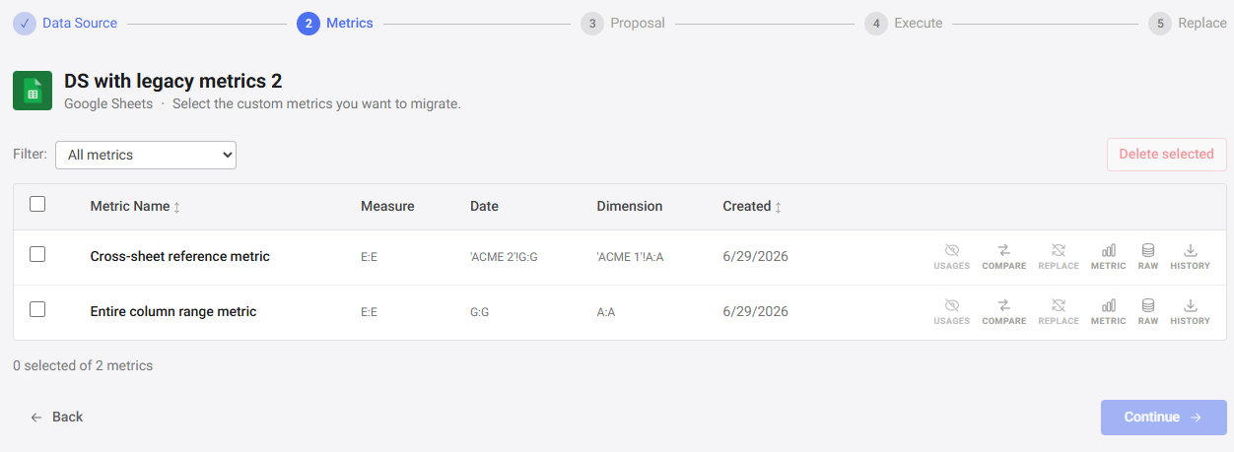Open the All metrics filter dropdown
Image resolution: width=1234 pixels, height=452 pixels.
point(146,155)
